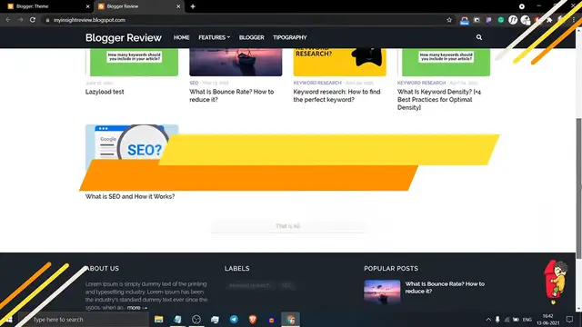Open 'What Is Keyword Density?' post title
Image resolution: width=582 pixels, height=327 pixels.
(x=438, y=99)
